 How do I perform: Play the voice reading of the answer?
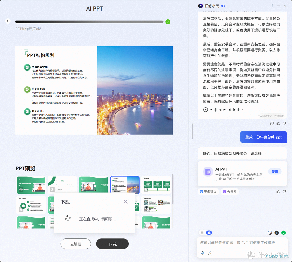pos(205,110)
